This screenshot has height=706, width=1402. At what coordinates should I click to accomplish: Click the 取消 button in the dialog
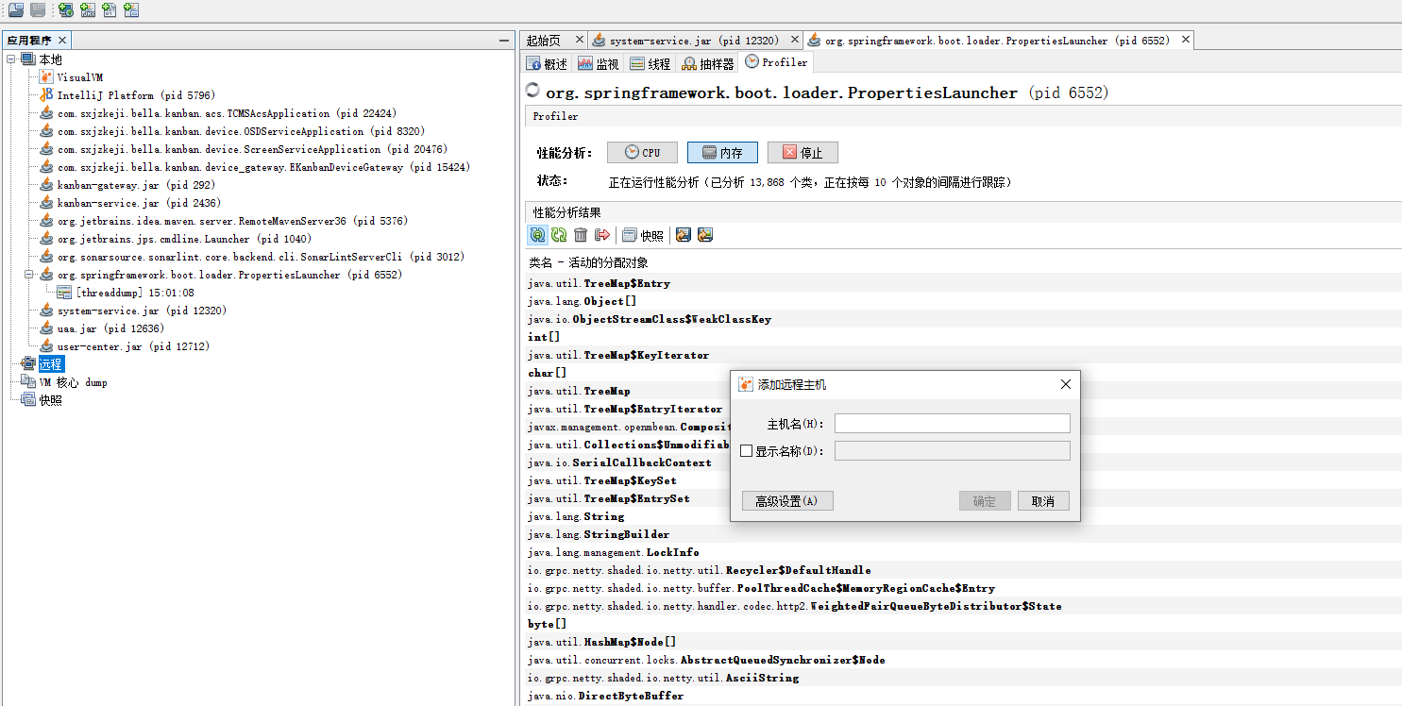pyautogui.click(x=1043, y=500)
